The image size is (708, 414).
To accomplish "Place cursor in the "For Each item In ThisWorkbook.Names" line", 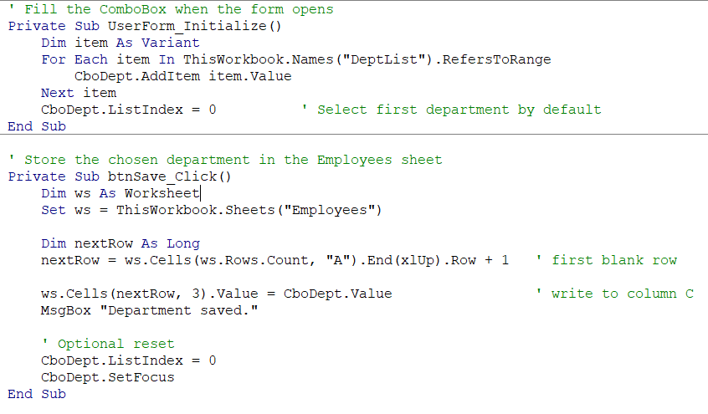I will [x=296, y=59].
